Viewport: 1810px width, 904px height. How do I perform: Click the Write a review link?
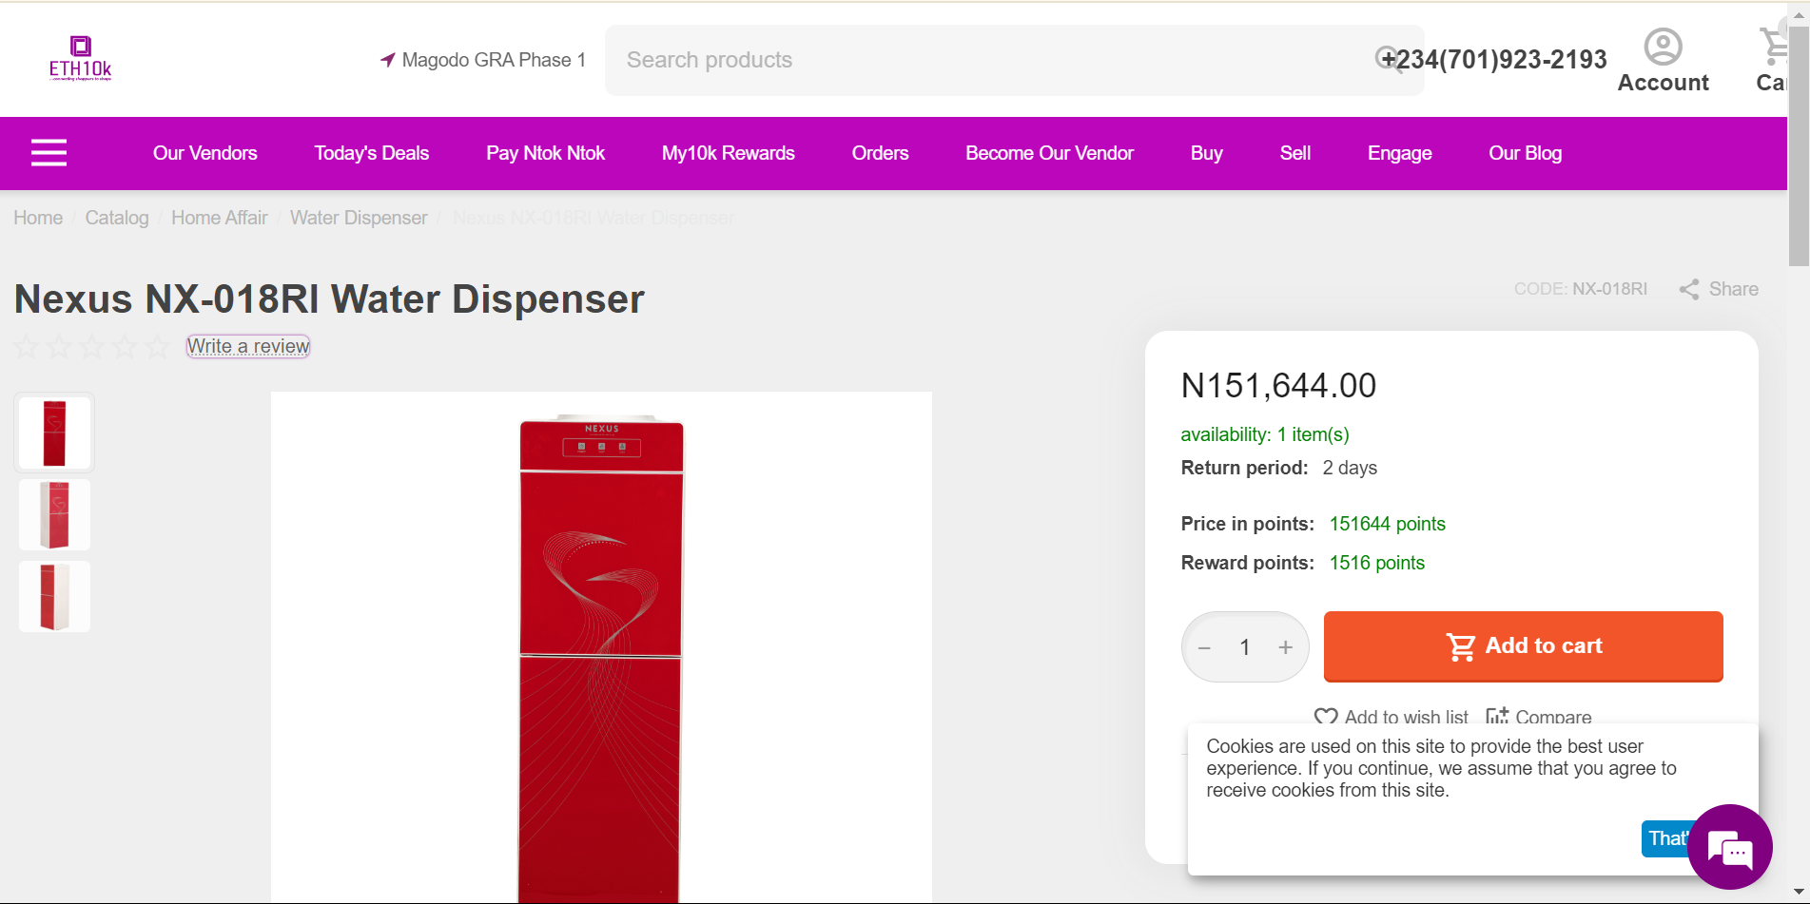248,346
